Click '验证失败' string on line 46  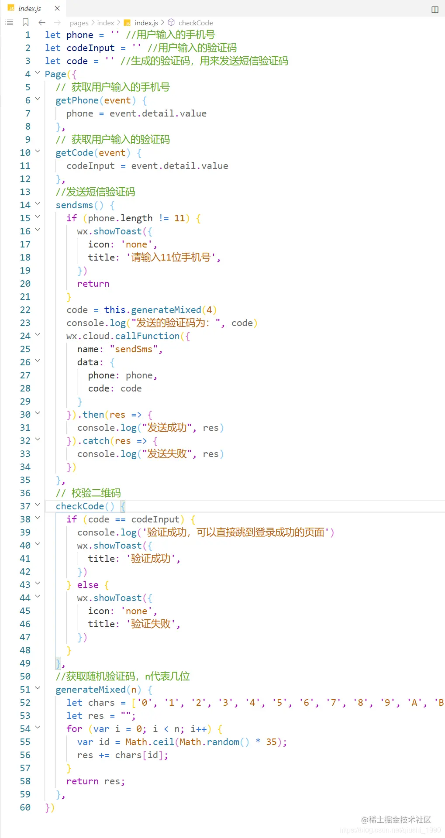pos(151,624)
